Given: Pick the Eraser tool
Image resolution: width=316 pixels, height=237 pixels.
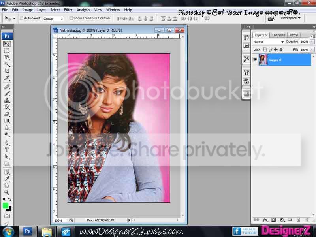Looking at the screenshot, I should [7, 114].
